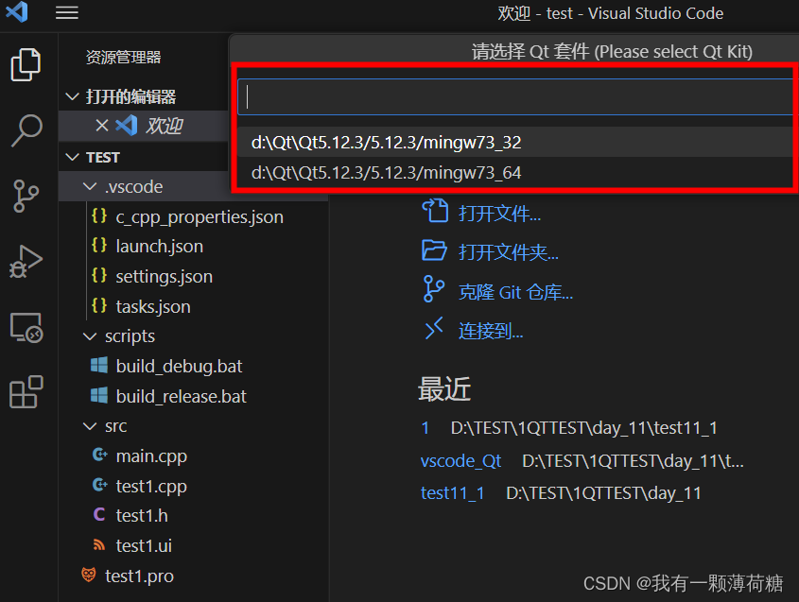Click the 打开文件夹 folder icon
799x602 pixels.
(x=434, y=250)
